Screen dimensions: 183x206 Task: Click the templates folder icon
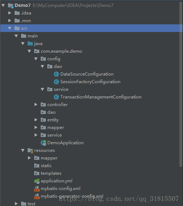37,173
